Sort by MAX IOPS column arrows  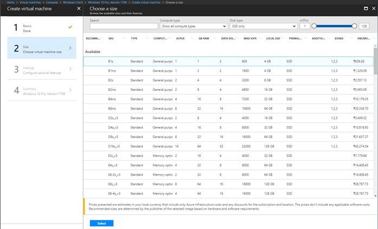(259, 38)
